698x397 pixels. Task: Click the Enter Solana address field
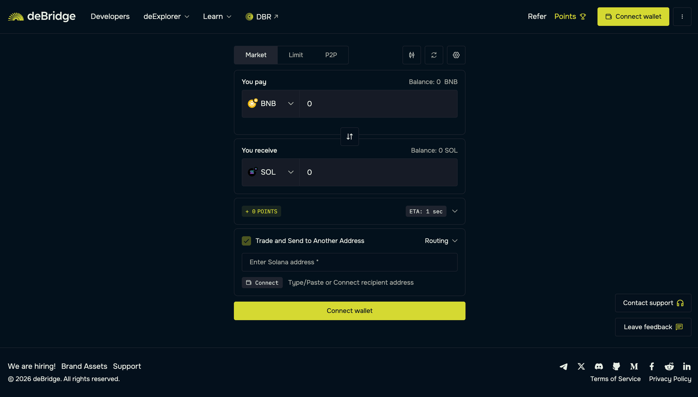point(349,262)
